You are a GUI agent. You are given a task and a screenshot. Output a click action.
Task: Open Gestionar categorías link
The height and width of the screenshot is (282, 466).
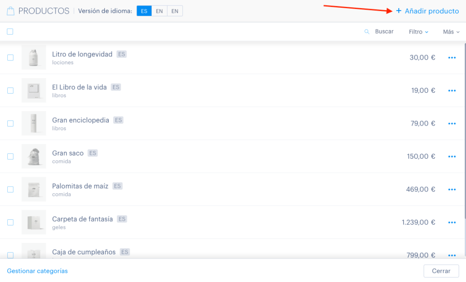[x=37, y=271]
